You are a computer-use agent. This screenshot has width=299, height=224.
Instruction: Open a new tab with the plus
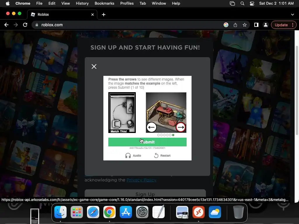point(104,15)
